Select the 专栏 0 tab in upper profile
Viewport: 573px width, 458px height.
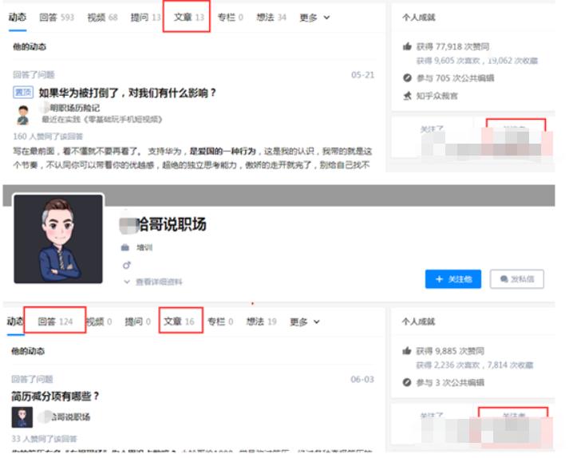pyautogui.click(x=230, y=18)
